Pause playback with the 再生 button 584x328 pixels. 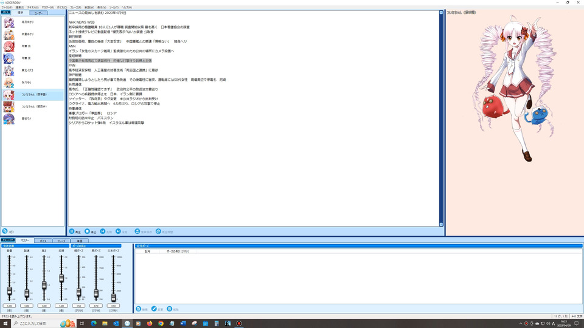pos(75,231)
